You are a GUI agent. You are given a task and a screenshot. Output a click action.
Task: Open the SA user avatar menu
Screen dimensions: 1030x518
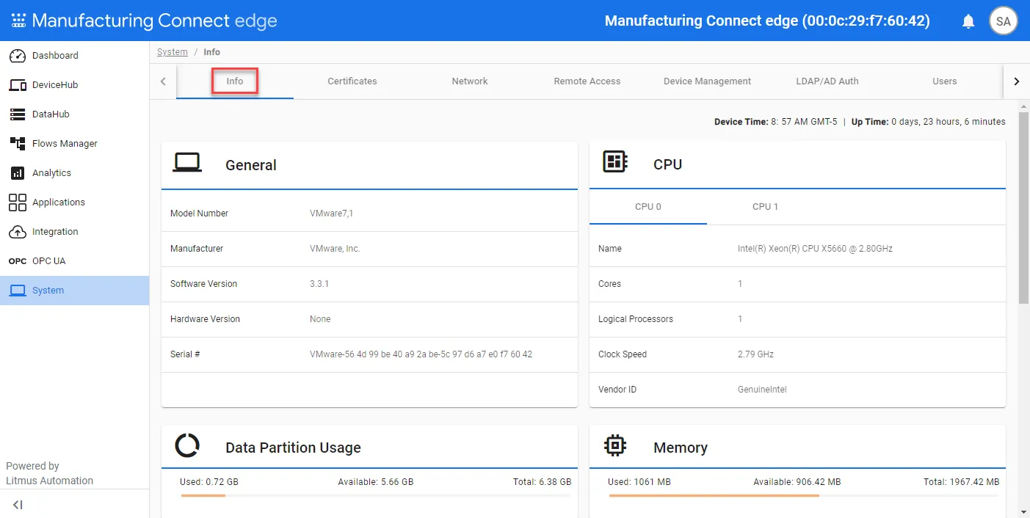click(1004, 21)
